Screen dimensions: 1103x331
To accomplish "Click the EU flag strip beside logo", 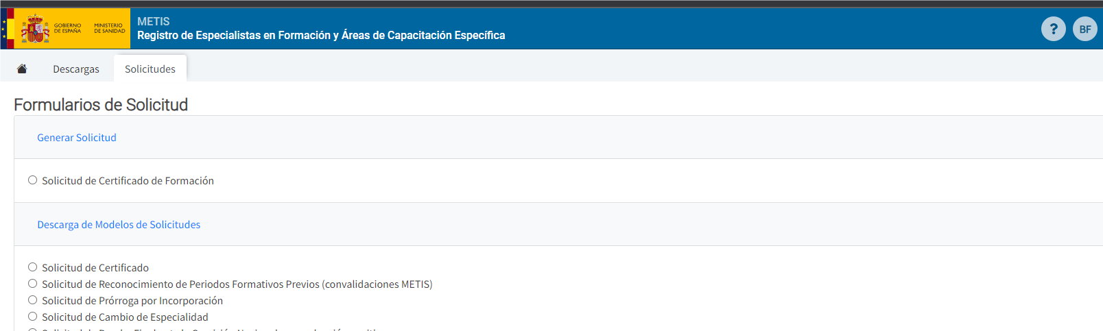I will [x=3, y=28].
